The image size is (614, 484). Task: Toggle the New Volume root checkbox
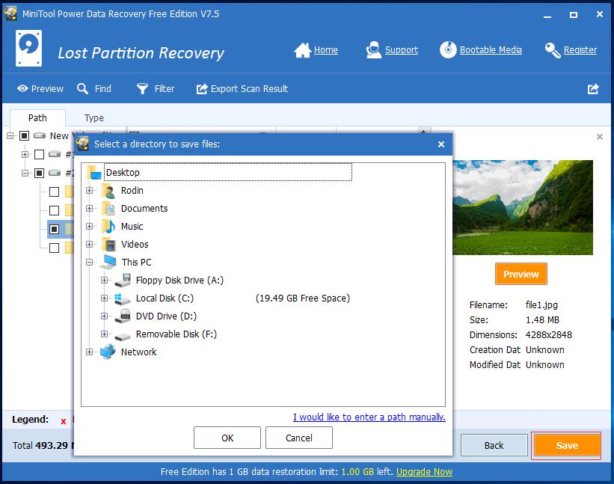tap(24, 136)
